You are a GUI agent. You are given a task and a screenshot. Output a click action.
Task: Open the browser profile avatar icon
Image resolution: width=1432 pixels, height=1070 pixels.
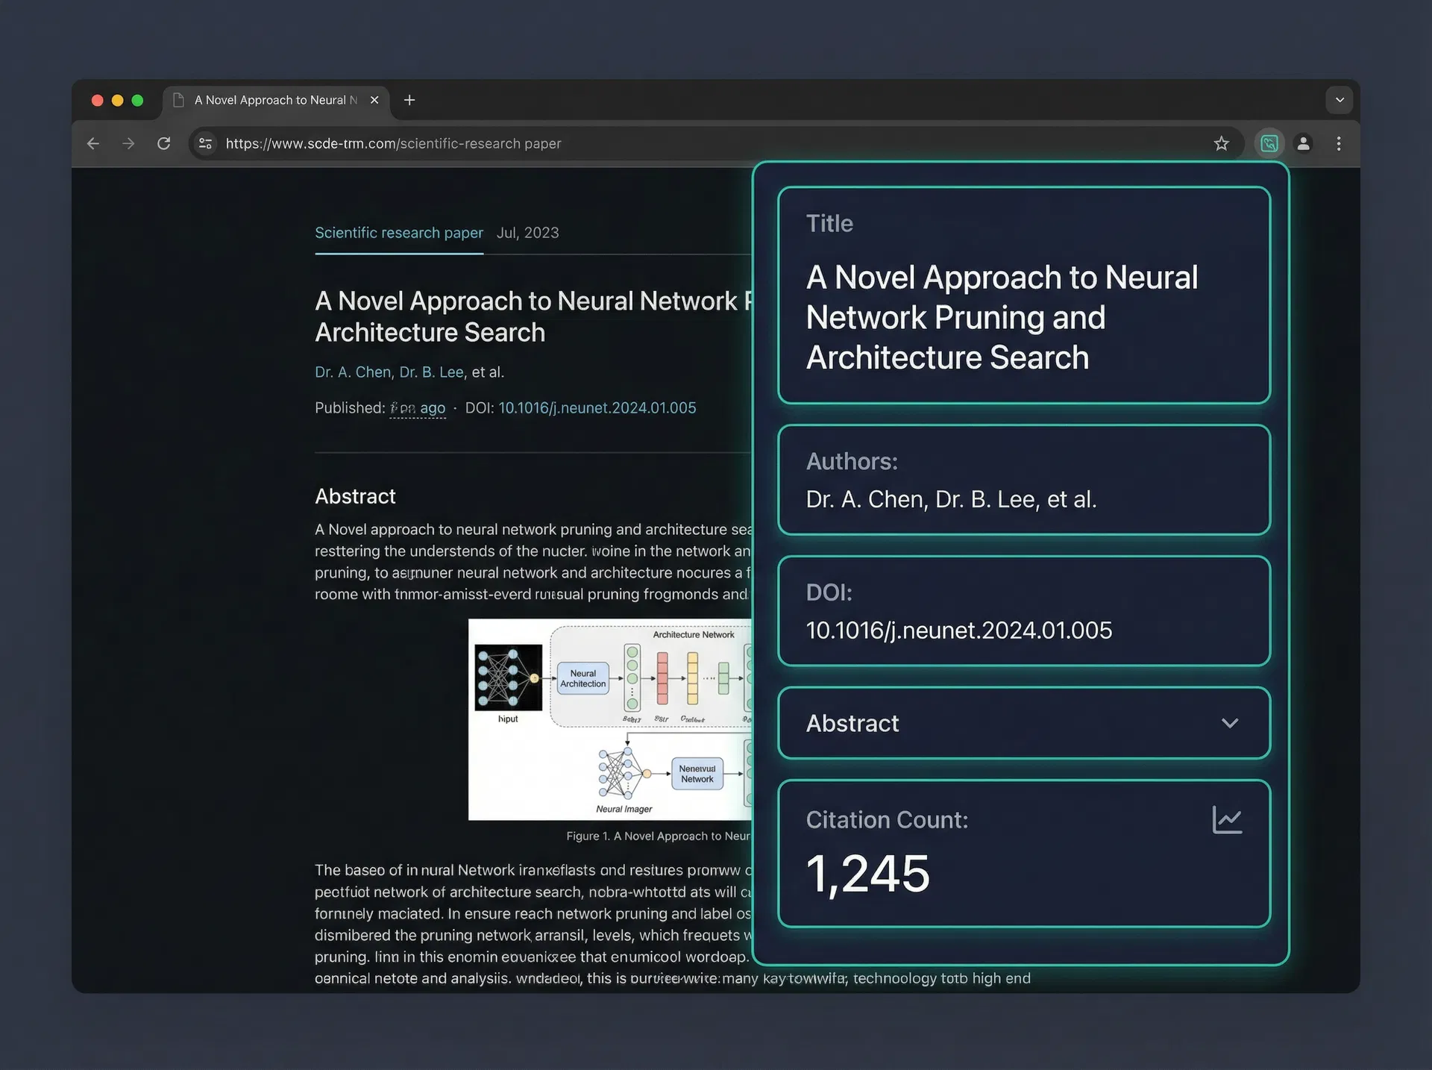1303,143
